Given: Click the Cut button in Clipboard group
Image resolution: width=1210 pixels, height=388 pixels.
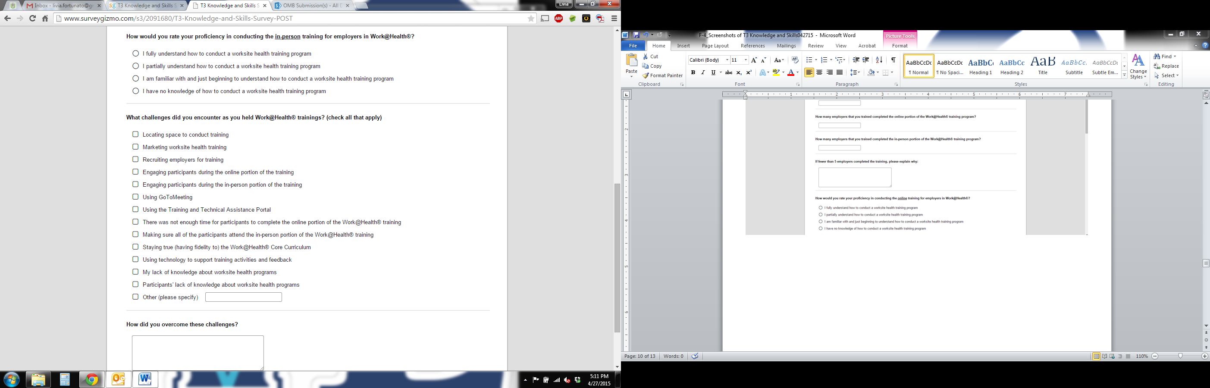Looking at the screenshot, I should pyautogui.click(x=651, y=56).
